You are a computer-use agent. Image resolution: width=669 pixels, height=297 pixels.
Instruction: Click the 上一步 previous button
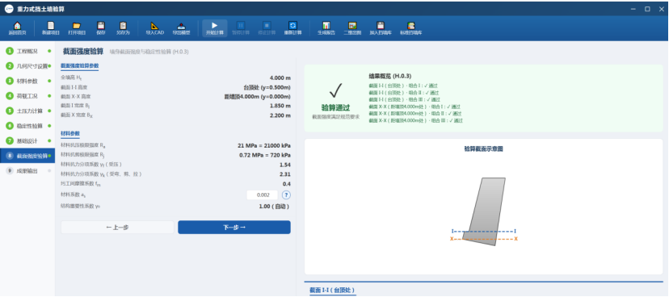pyautogui.click(x=117, y=227)
